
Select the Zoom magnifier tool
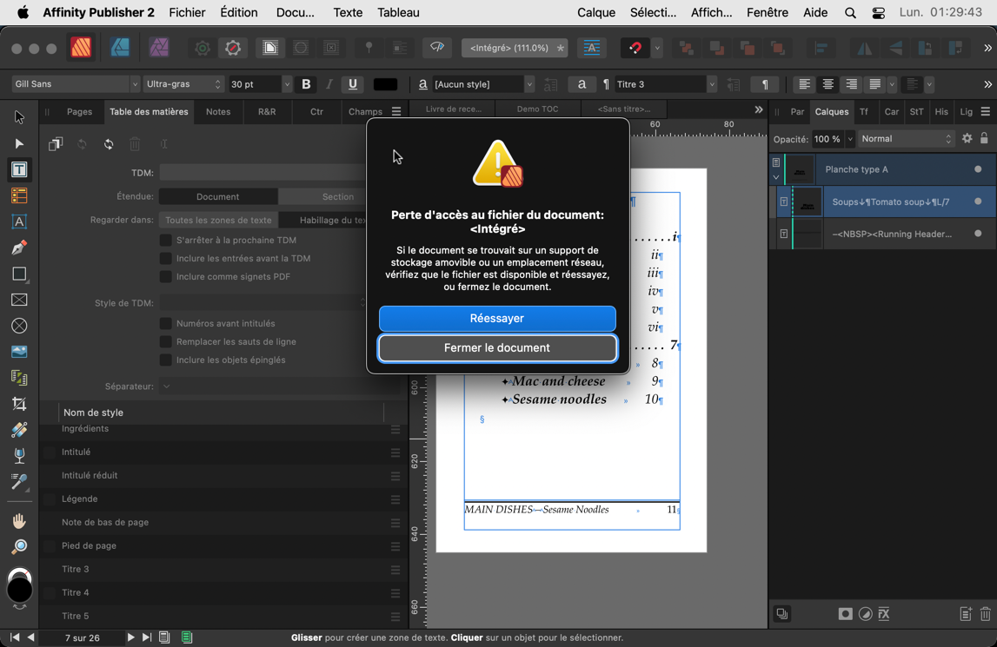19,547
